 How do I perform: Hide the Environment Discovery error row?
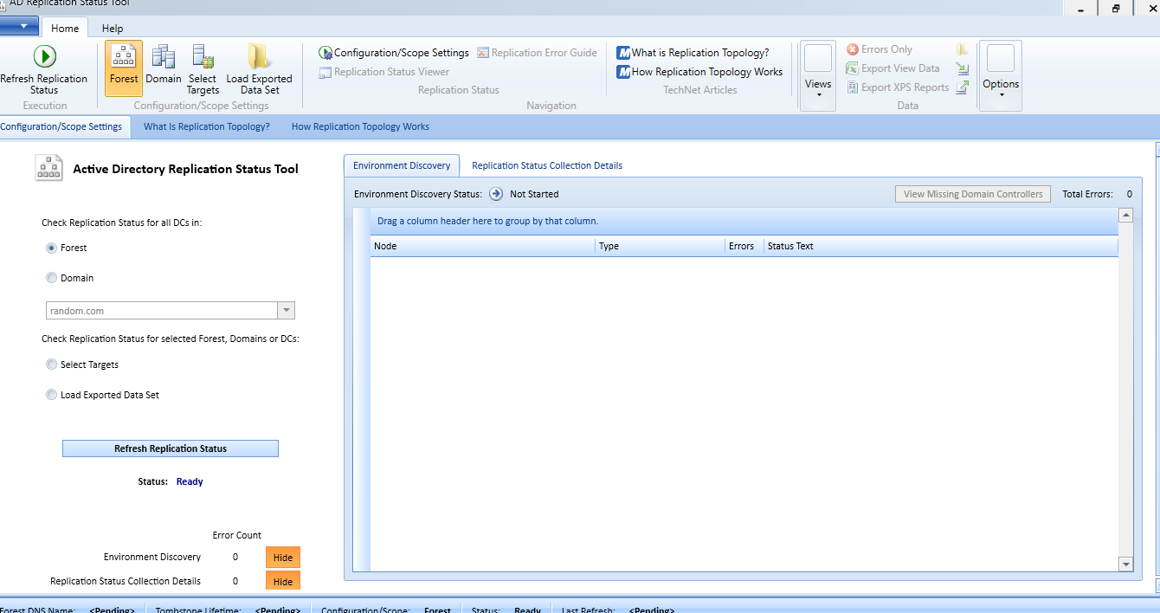click(283, 558)
